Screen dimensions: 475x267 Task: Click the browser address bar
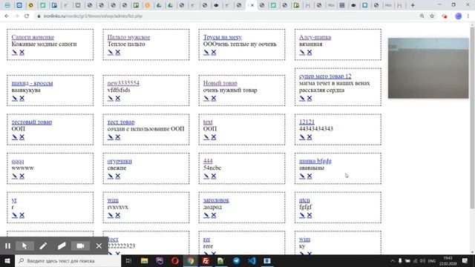pos(227,16)
